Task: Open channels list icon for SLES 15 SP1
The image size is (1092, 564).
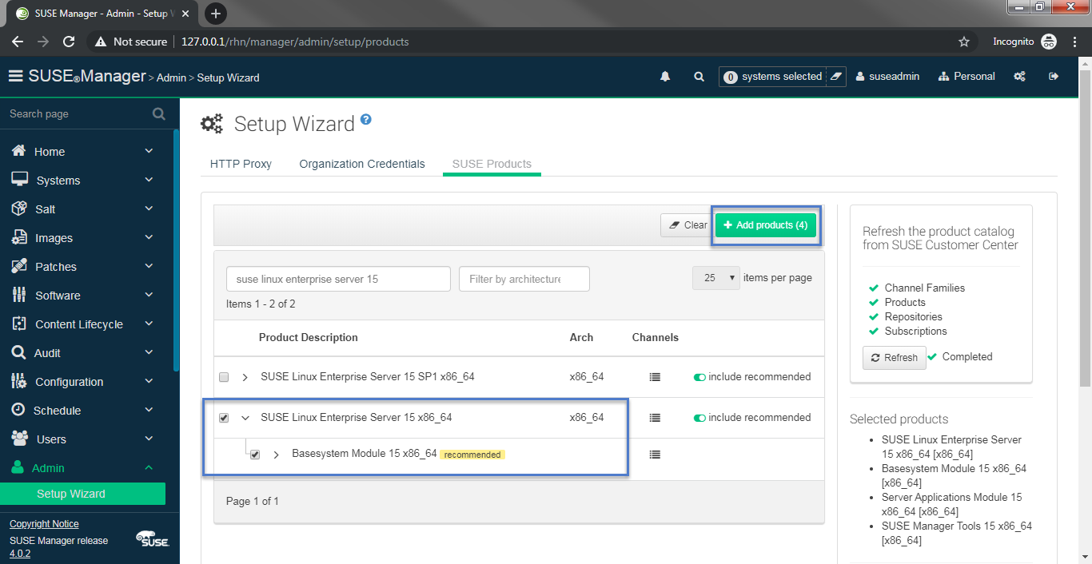Action: click(655, 376)
